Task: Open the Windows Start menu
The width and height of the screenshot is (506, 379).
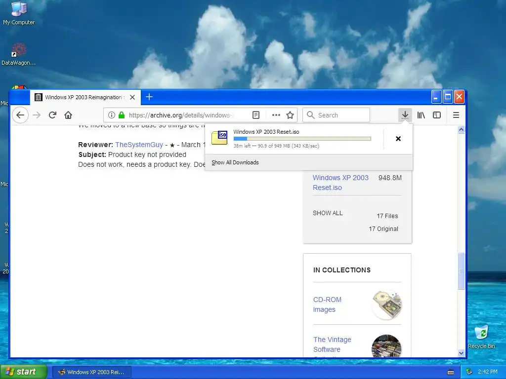Action: tap(24, 372)
